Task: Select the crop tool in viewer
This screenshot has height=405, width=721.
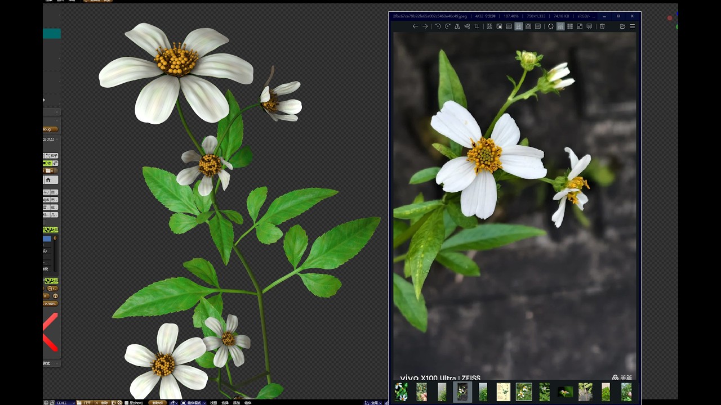Action: coord(477,26)
